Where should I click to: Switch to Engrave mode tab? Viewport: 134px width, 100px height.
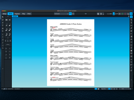click(x=17, y=14)
